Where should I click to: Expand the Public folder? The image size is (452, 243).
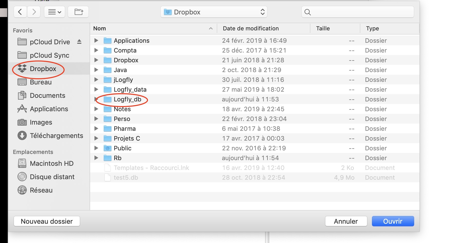96,148
